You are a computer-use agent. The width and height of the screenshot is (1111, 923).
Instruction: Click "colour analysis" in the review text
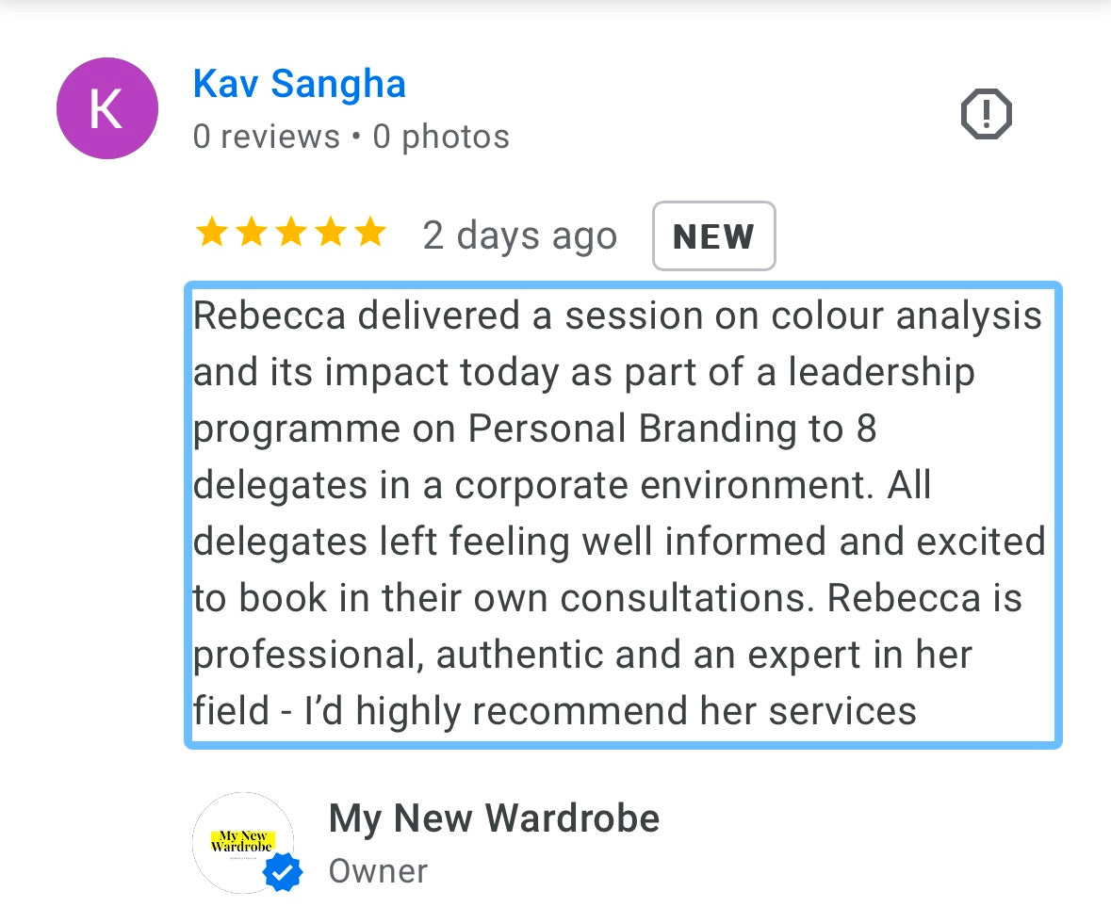[907, 316]
